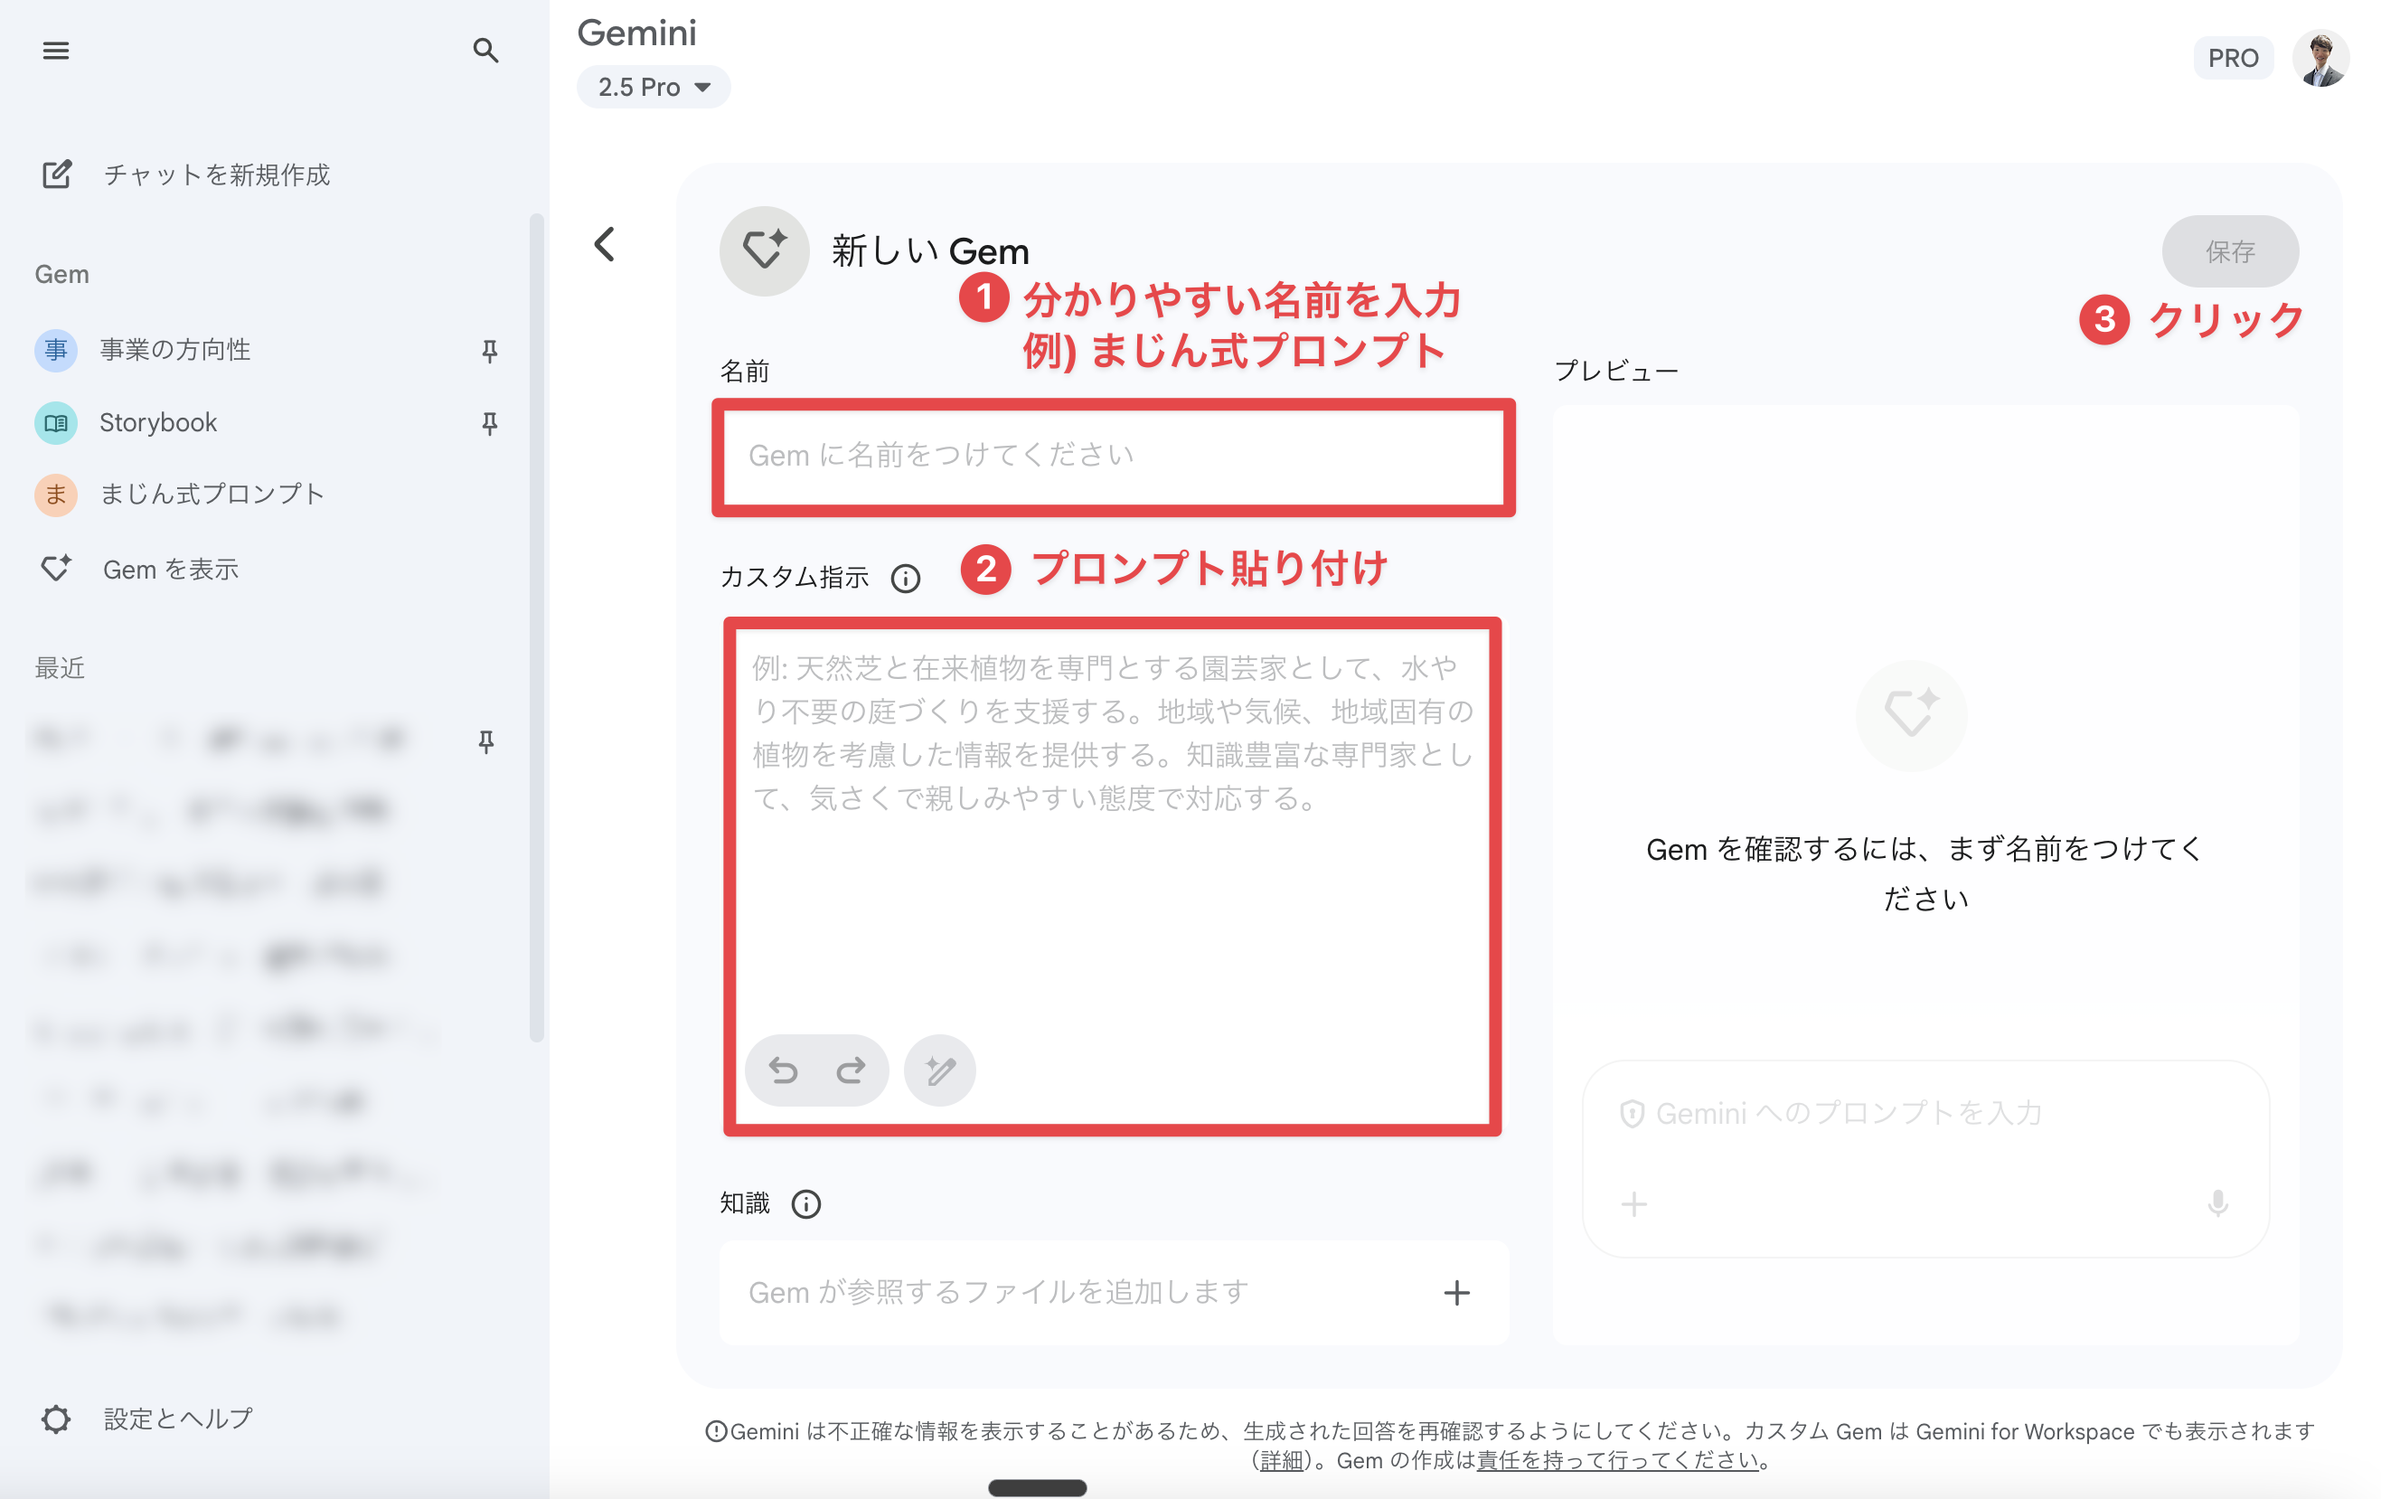Screen dimensions: 2381x1499
Task: Click the back arrow beside 新しい Gem
Action: [x=604, y=244]
